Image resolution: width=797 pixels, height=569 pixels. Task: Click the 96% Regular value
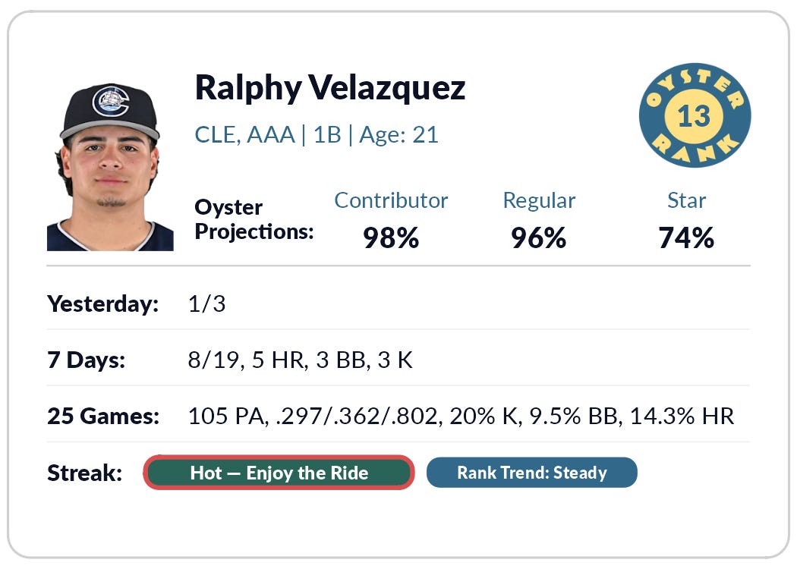pos(539,237)
